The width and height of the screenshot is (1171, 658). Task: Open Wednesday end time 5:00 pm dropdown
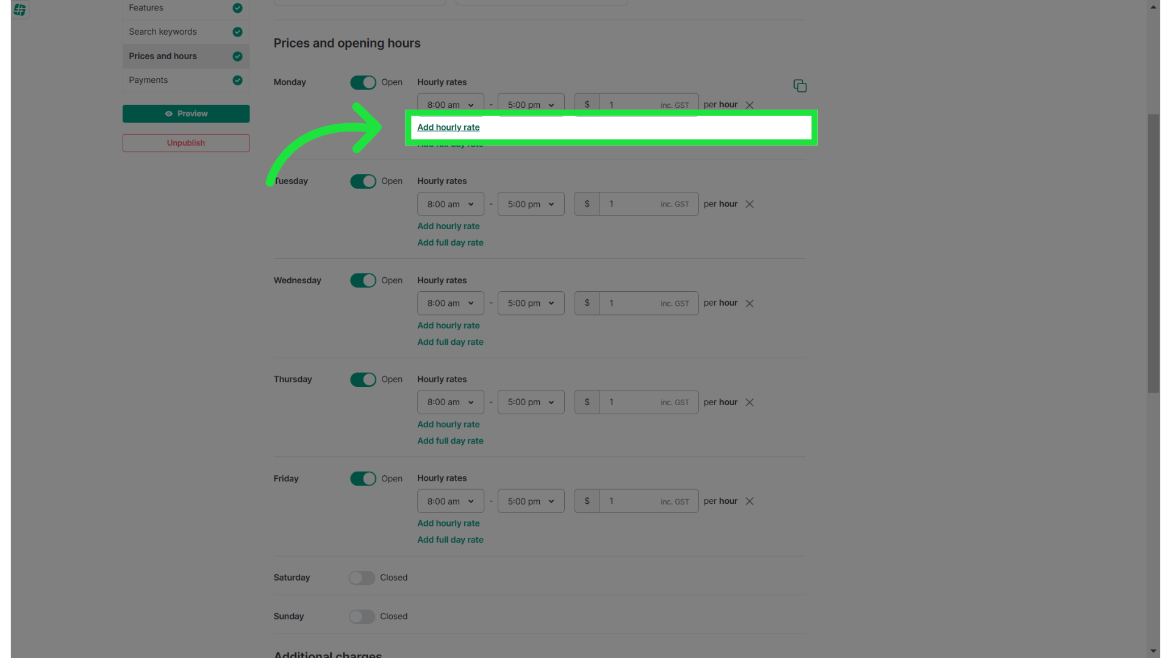tap(531, 303)
